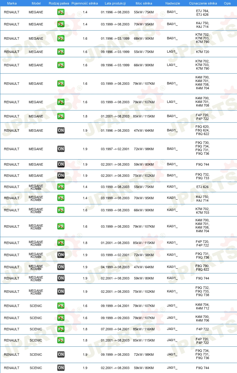Click the PB icon in Megane Kombi E7J 626 row

tap(61, 187)
